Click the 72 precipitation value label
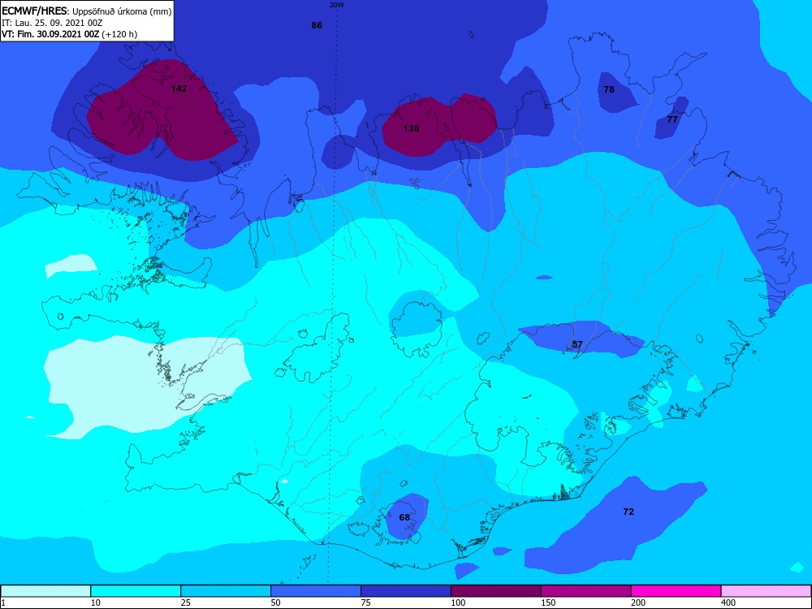Viewport: 812px width, 609px height. [628, 512]
